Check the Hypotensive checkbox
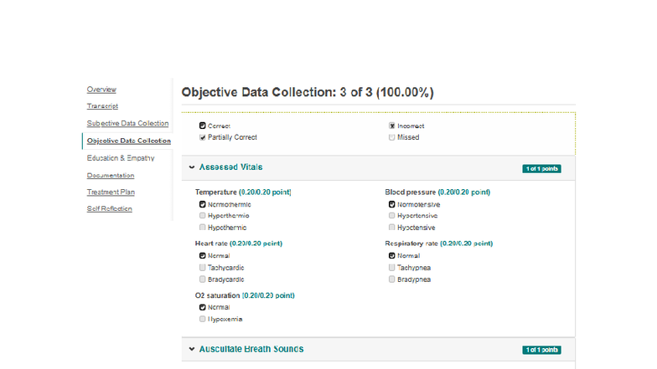The image size is (657, 369). tap(392, 228)
